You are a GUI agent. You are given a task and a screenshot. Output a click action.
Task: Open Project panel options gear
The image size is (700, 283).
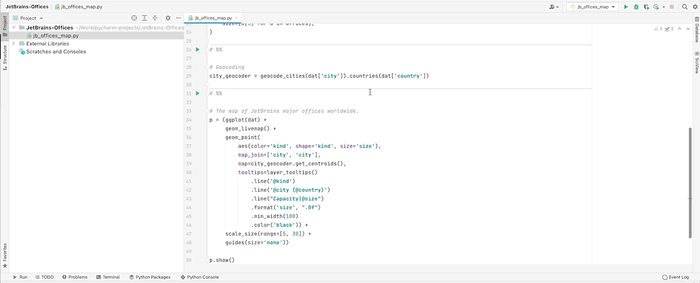[x=168, y=18]
